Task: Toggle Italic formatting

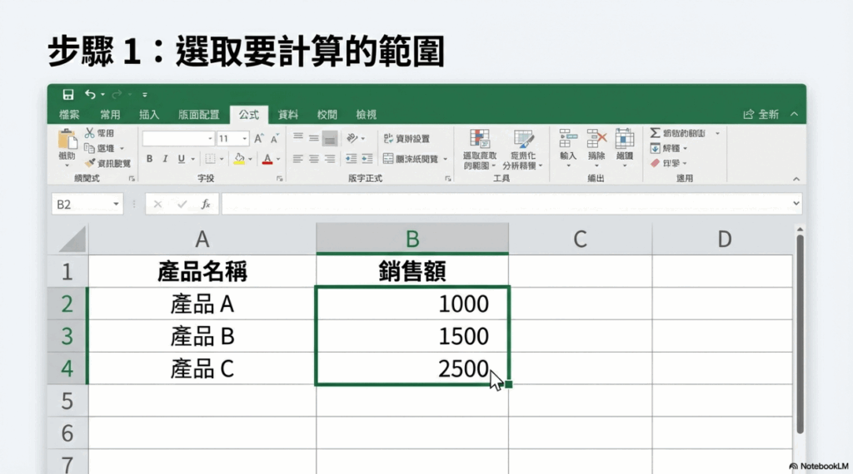Action: [x=165, y=159]
